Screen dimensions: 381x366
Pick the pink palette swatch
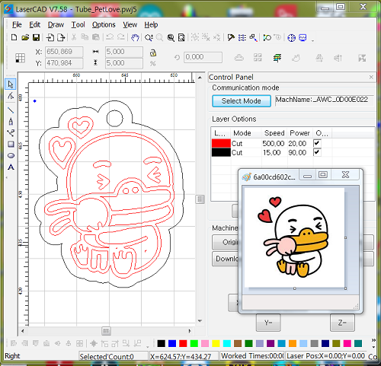point(205,343)
